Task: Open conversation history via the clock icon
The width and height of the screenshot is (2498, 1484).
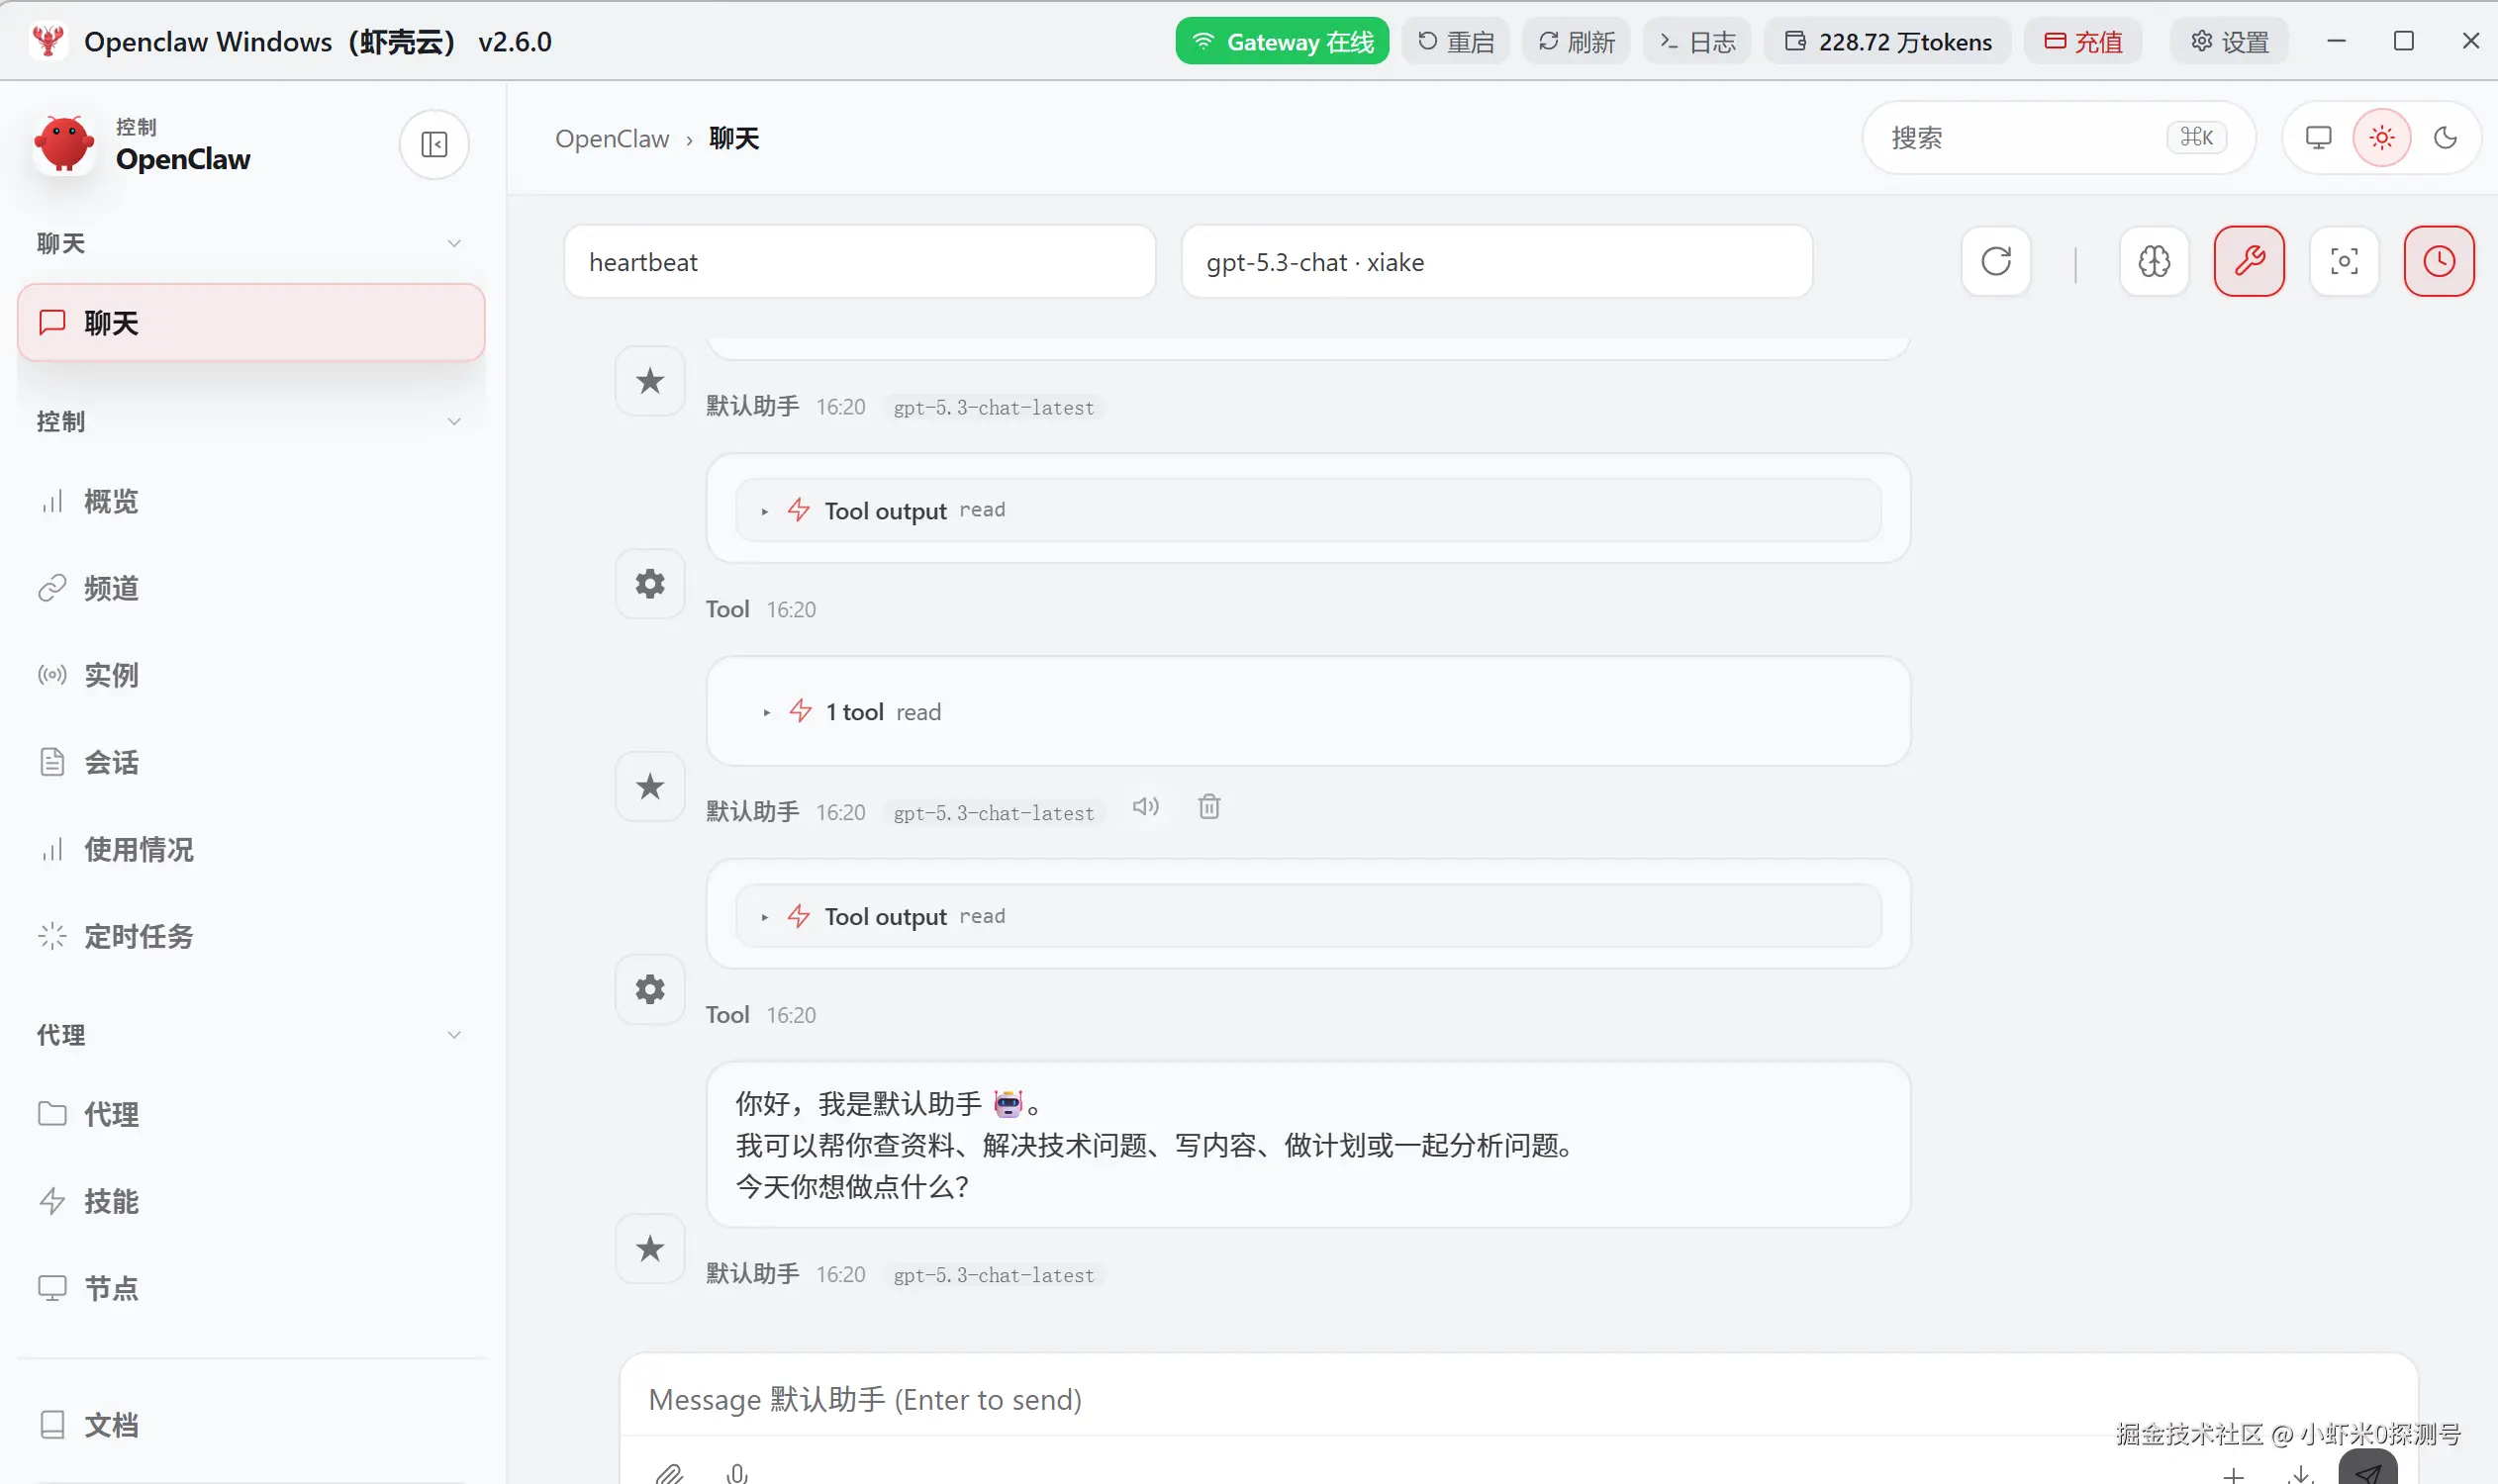Action: pos(2438,261)
